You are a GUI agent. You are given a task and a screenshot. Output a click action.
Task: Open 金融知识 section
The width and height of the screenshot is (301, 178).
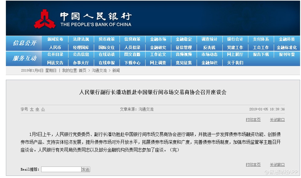coord(209,63)
